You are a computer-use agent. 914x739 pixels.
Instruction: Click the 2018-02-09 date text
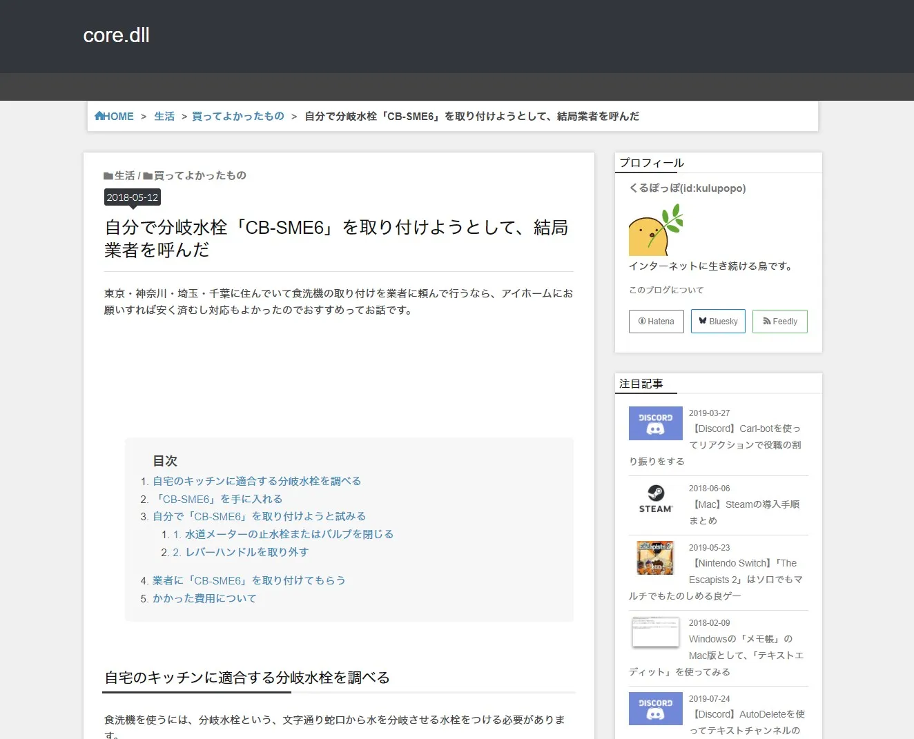[709, 623]
